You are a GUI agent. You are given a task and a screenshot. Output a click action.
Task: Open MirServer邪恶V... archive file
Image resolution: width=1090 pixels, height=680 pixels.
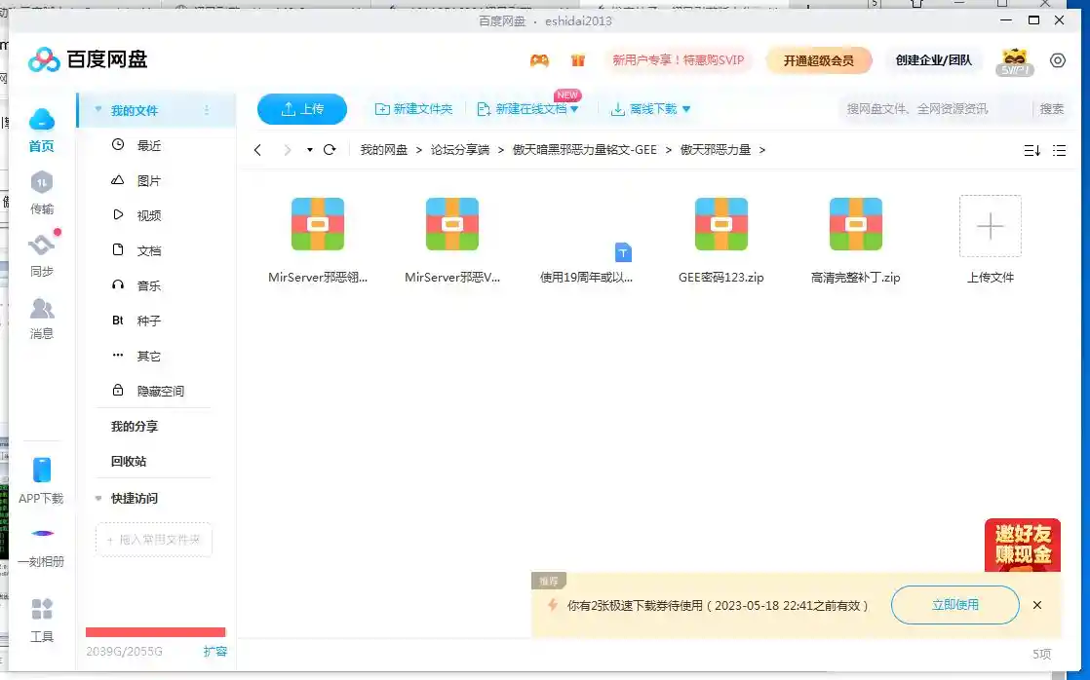click(451, 241)
